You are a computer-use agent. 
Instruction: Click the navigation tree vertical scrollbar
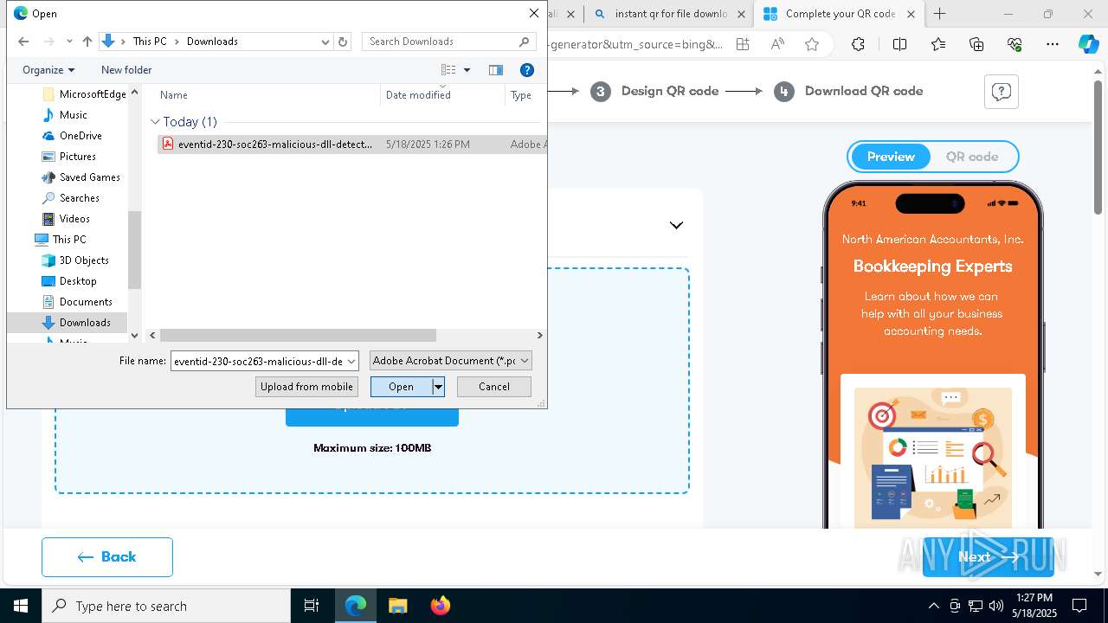pyautogui.click(x=134, y=250)
